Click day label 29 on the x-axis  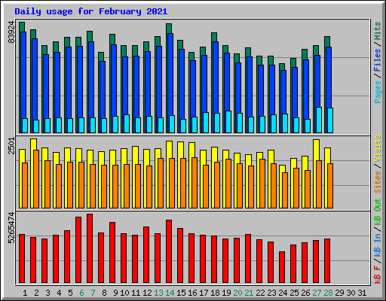pos(339,293)
